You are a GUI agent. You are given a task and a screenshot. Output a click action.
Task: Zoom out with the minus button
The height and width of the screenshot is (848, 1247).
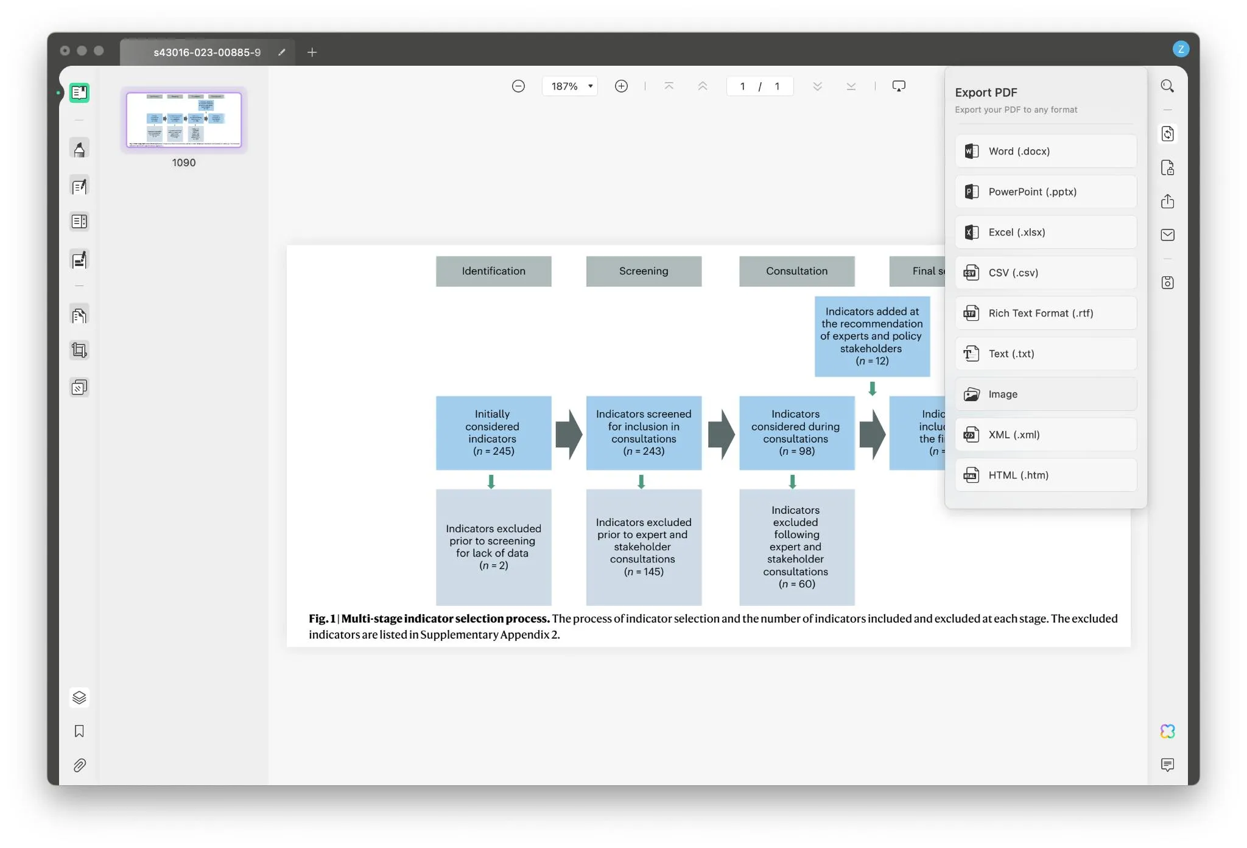[x=518, y=86]
